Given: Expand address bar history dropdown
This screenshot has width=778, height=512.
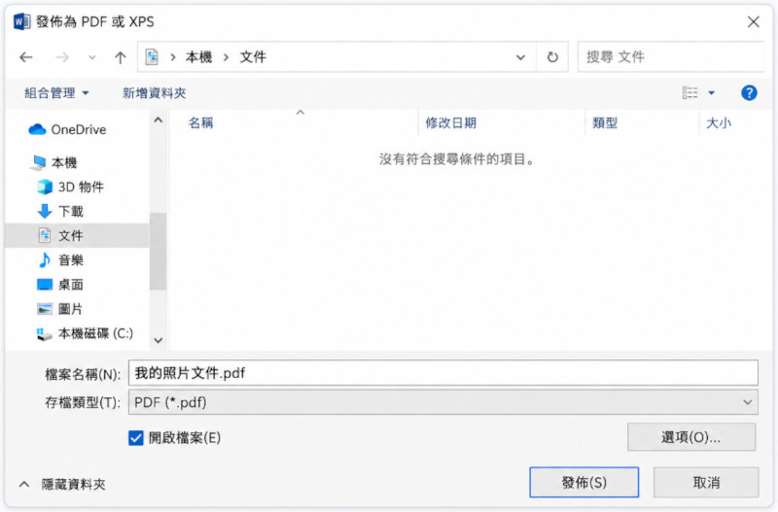Looking at the screenshot, I should (520, 57).
